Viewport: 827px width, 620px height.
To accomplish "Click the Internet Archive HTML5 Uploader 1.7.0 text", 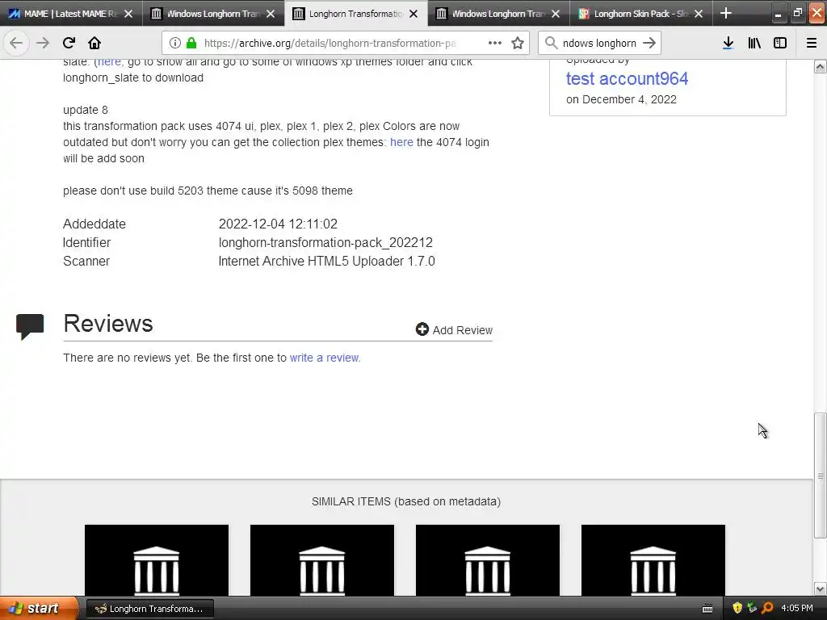I will click(x=326, y=261).
